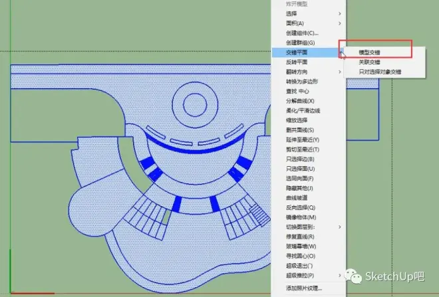
Task: Select 分解曲线(X) menu entry
Action: 309,101
